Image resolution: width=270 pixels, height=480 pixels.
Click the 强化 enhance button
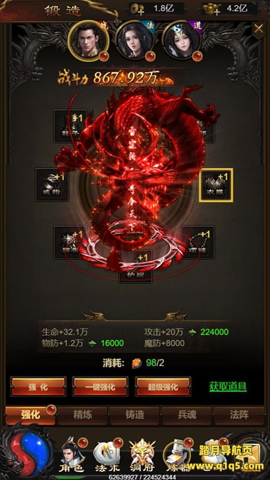click(39, 387)
